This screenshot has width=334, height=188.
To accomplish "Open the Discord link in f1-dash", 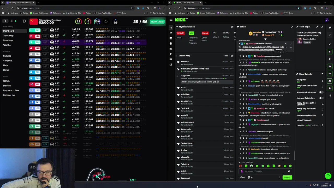I will pos(7,86).
